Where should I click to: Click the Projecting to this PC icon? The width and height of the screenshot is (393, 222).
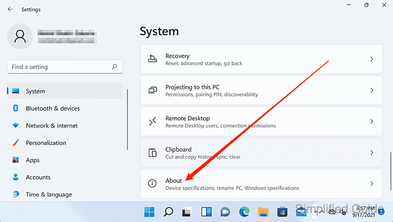[152, 90]
